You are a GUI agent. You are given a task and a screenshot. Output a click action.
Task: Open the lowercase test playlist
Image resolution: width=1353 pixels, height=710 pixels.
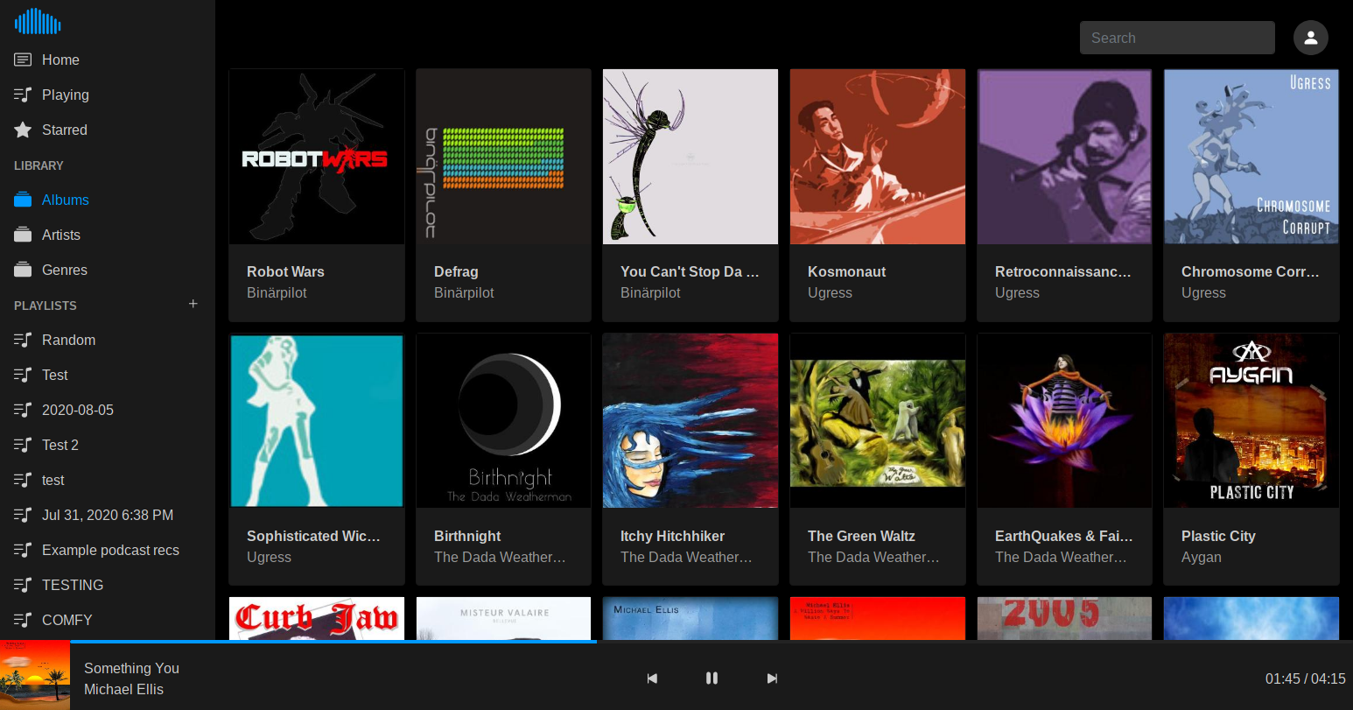108,480
